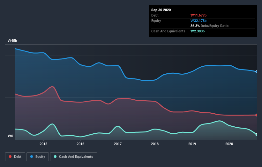The width and height of the screenshot is (262, 167).
Task: Click the ₩45b y-axis label
Action: tap(12, 41)
